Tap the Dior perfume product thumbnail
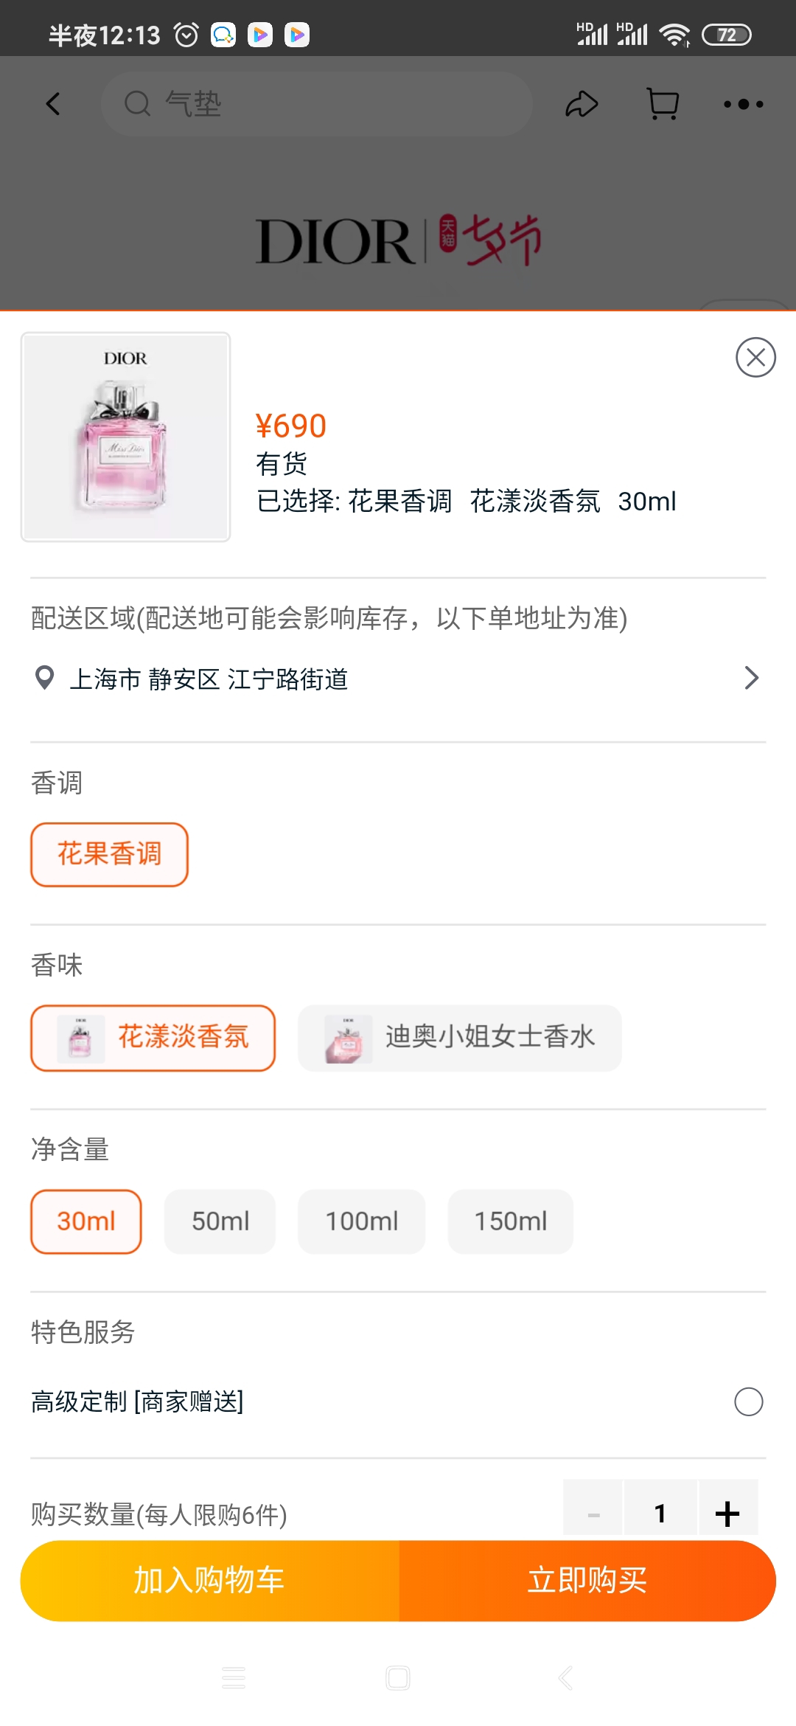Viewport: 796px width, 1726px height. (126, 437)
